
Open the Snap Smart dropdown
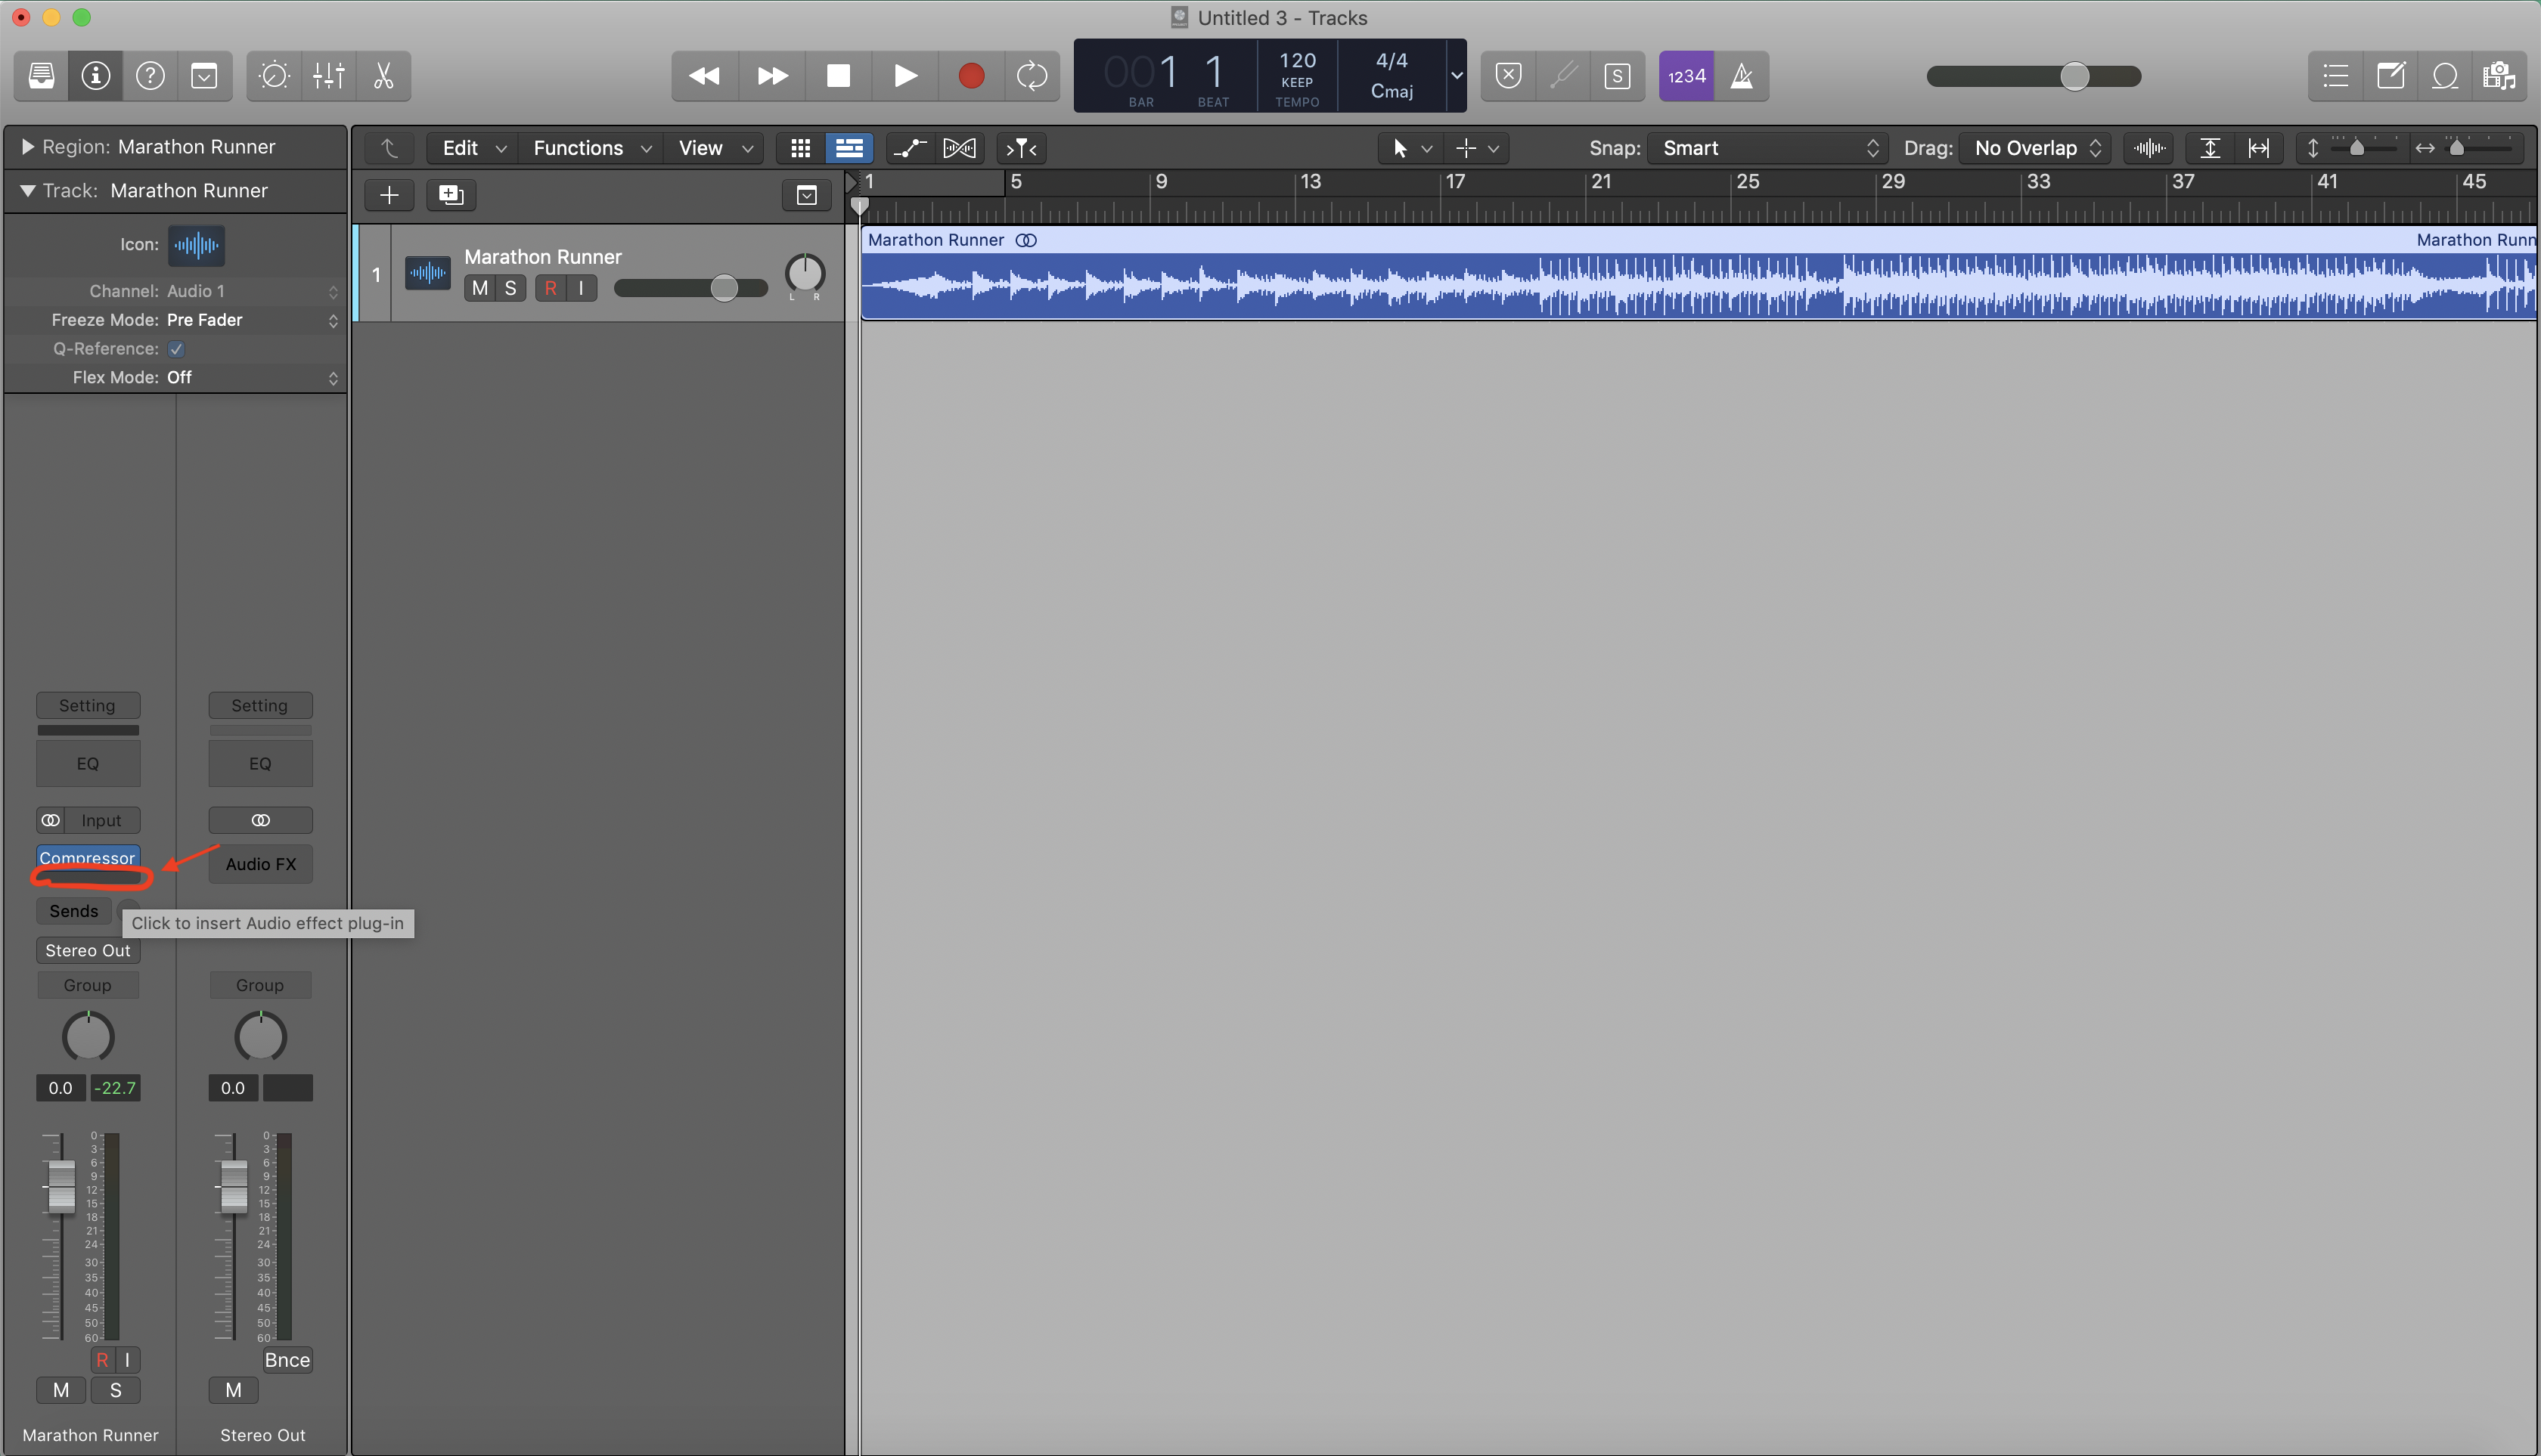point(1767,148)
